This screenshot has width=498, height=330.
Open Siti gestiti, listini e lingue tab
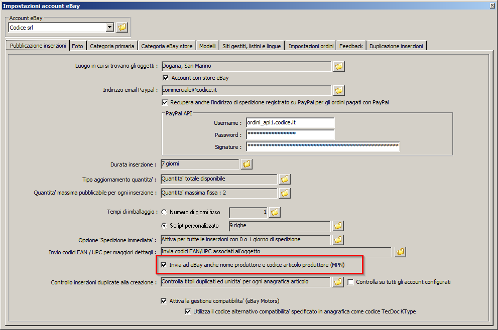252,46
